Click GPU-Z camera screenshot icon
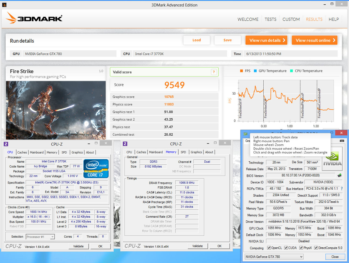The image size is (349, 263). click(342, 141)
